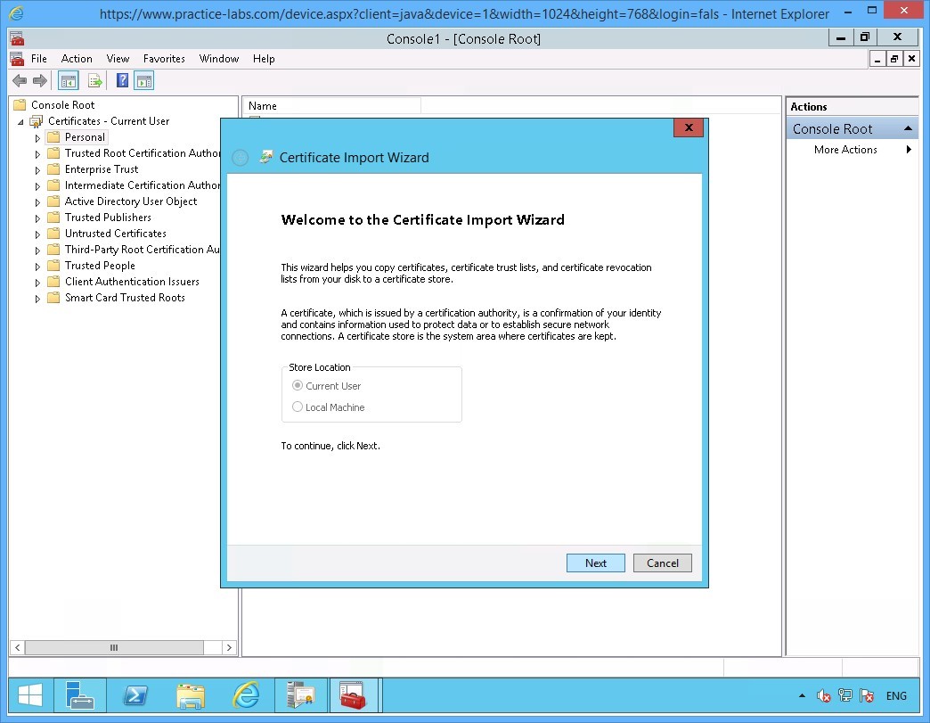Screen dimensions: 930x723
Task: Click the console tree horizontal scrollbar
Action: coord(113,647)
